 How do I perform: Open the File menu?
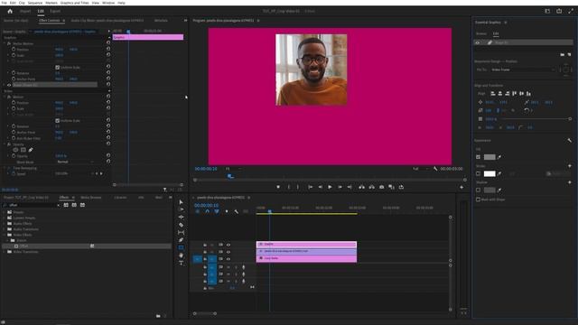(4, 3)
